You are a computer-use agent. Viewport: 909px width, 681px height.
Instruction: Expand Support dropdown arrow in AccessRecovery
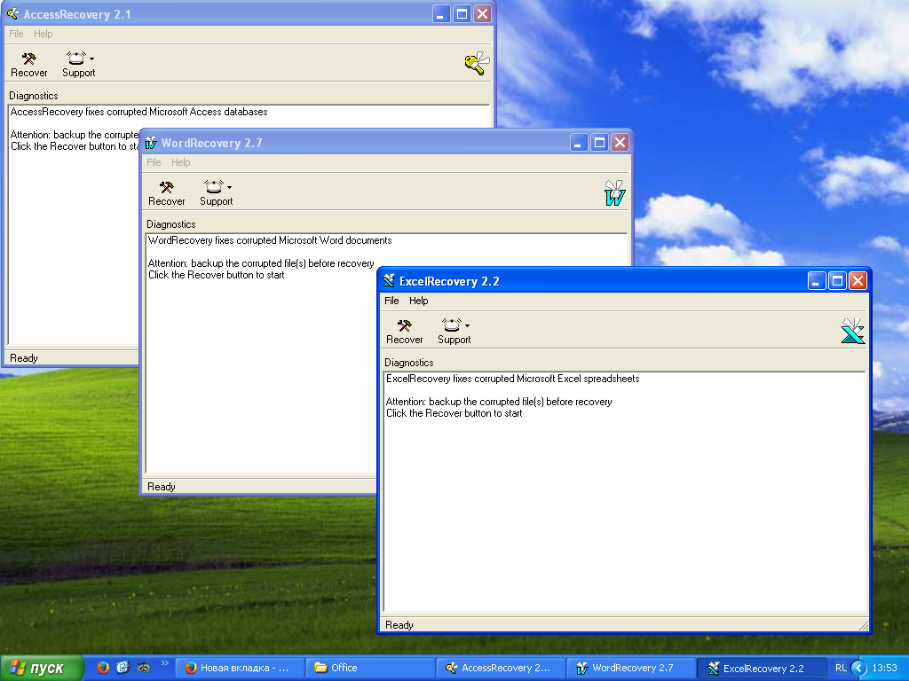coord(91,59)
